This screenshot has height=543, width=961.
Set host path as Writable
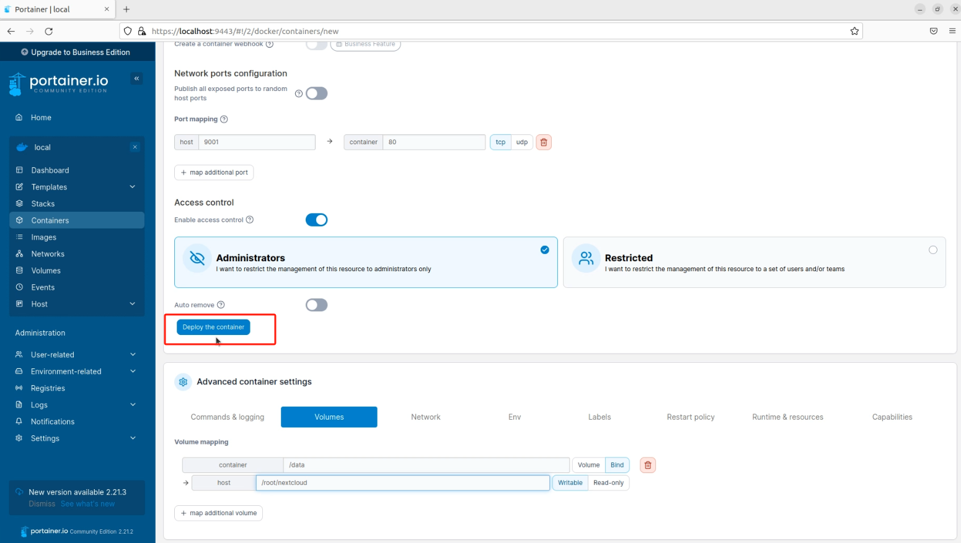coord(570,483)
